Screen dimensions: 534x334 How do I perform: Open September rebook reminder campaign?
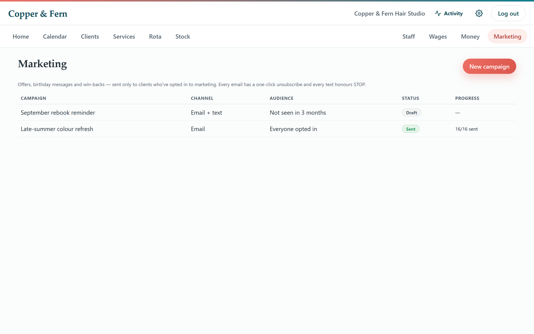pyautogui.click(x=58, y=113)
